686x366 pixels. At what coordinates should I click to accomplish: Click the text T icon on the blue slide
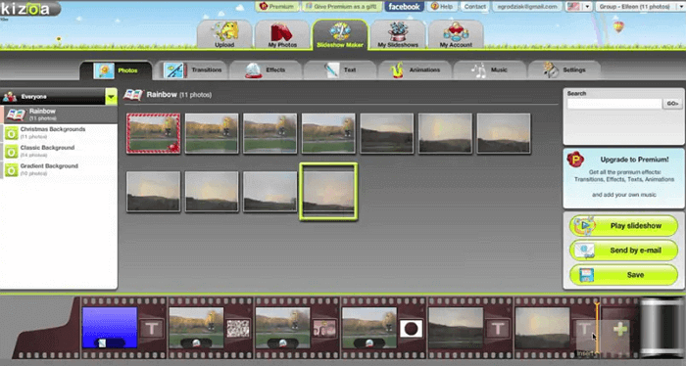click(151, 329)
